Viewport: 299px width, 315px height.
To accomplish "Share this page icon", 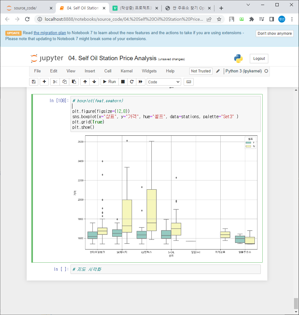I will [x=209, y=19].
